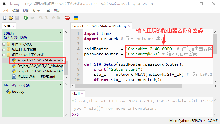Create a new file with toolbar icon

[x=5, y=18]
